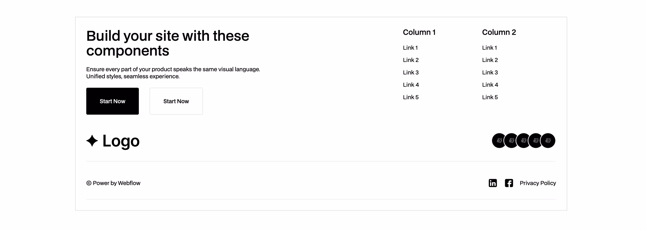Screen dimensions: 647x231
Task: Select the first circular social media icon
Action: 499,140
